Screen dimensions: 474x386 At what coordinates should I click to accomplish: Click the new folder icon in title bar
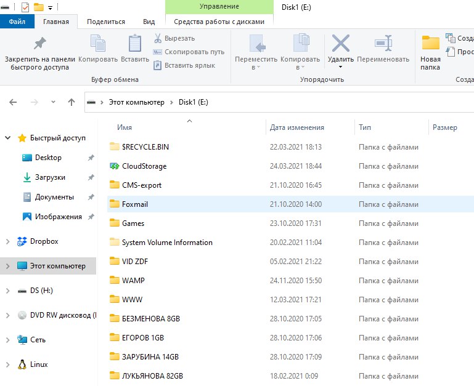coord(38,7)
